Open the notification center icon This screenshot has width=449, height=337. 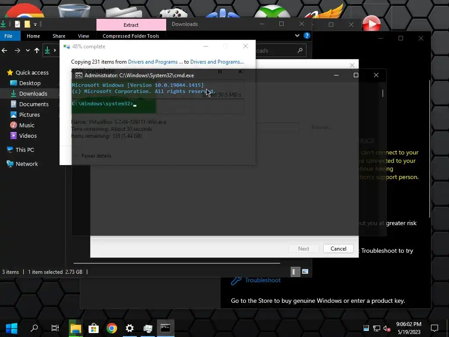pos(435,328)
